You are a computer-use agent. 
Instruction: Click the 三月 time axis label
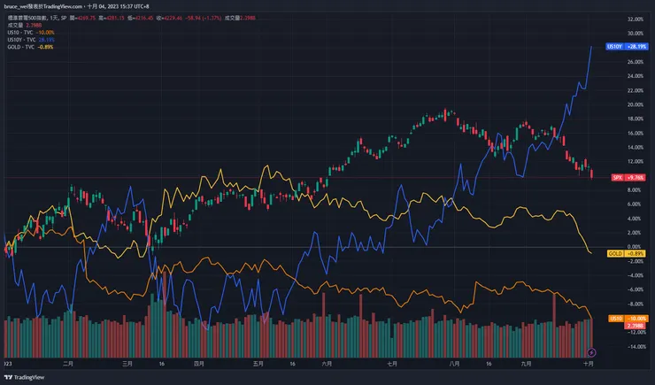127,364
